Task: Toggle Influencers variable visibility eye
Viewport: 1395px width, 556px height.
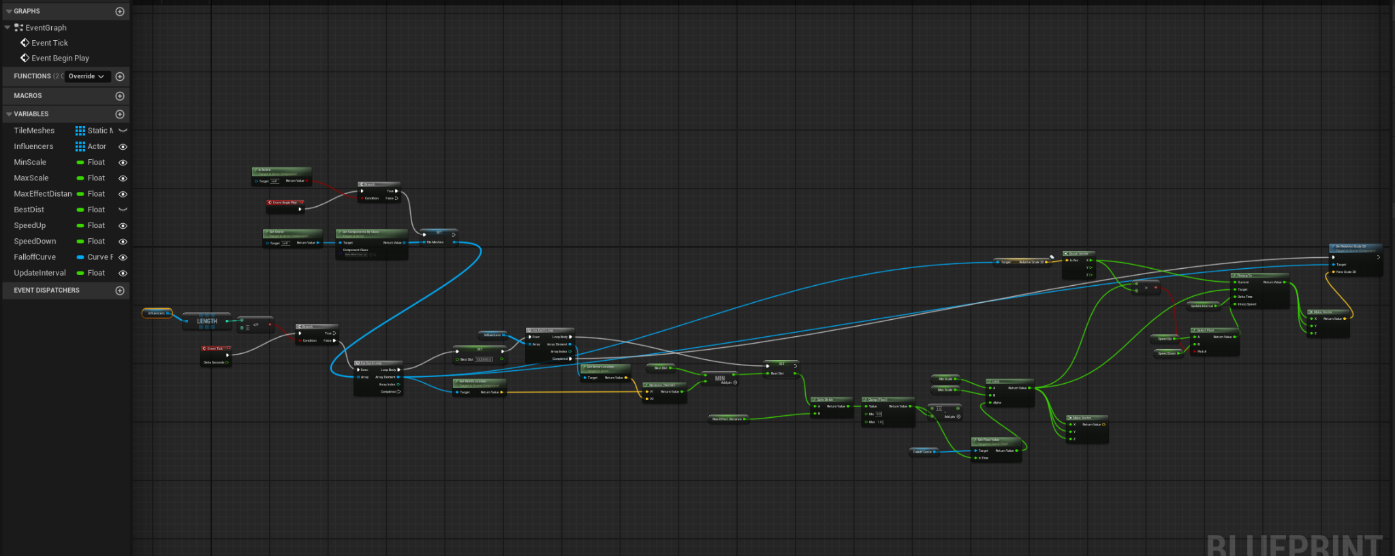Action: coord(123,146)
